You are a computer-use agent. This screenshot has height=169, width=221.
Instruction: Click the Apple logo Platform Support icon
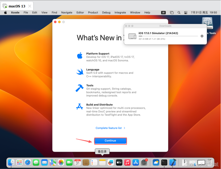tap(80, 56)
